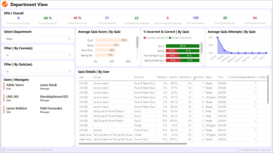Choose the LMS 365 user card
The image size is (273, 153).
[13, 98]
